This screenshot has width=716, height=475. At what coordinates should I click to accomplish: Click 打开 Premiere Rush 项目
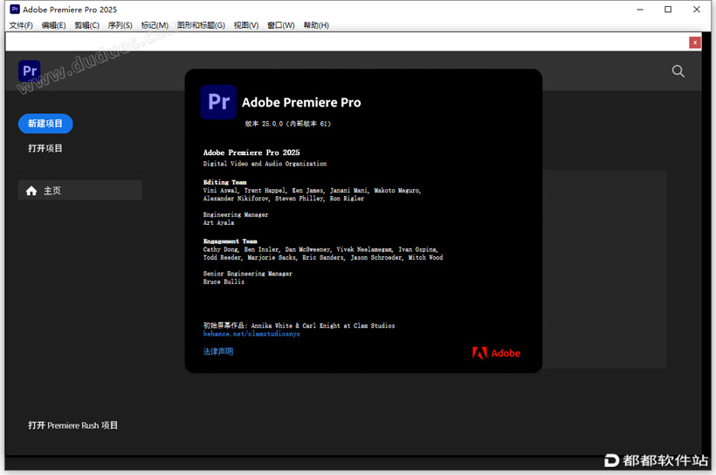pos(73,425)
